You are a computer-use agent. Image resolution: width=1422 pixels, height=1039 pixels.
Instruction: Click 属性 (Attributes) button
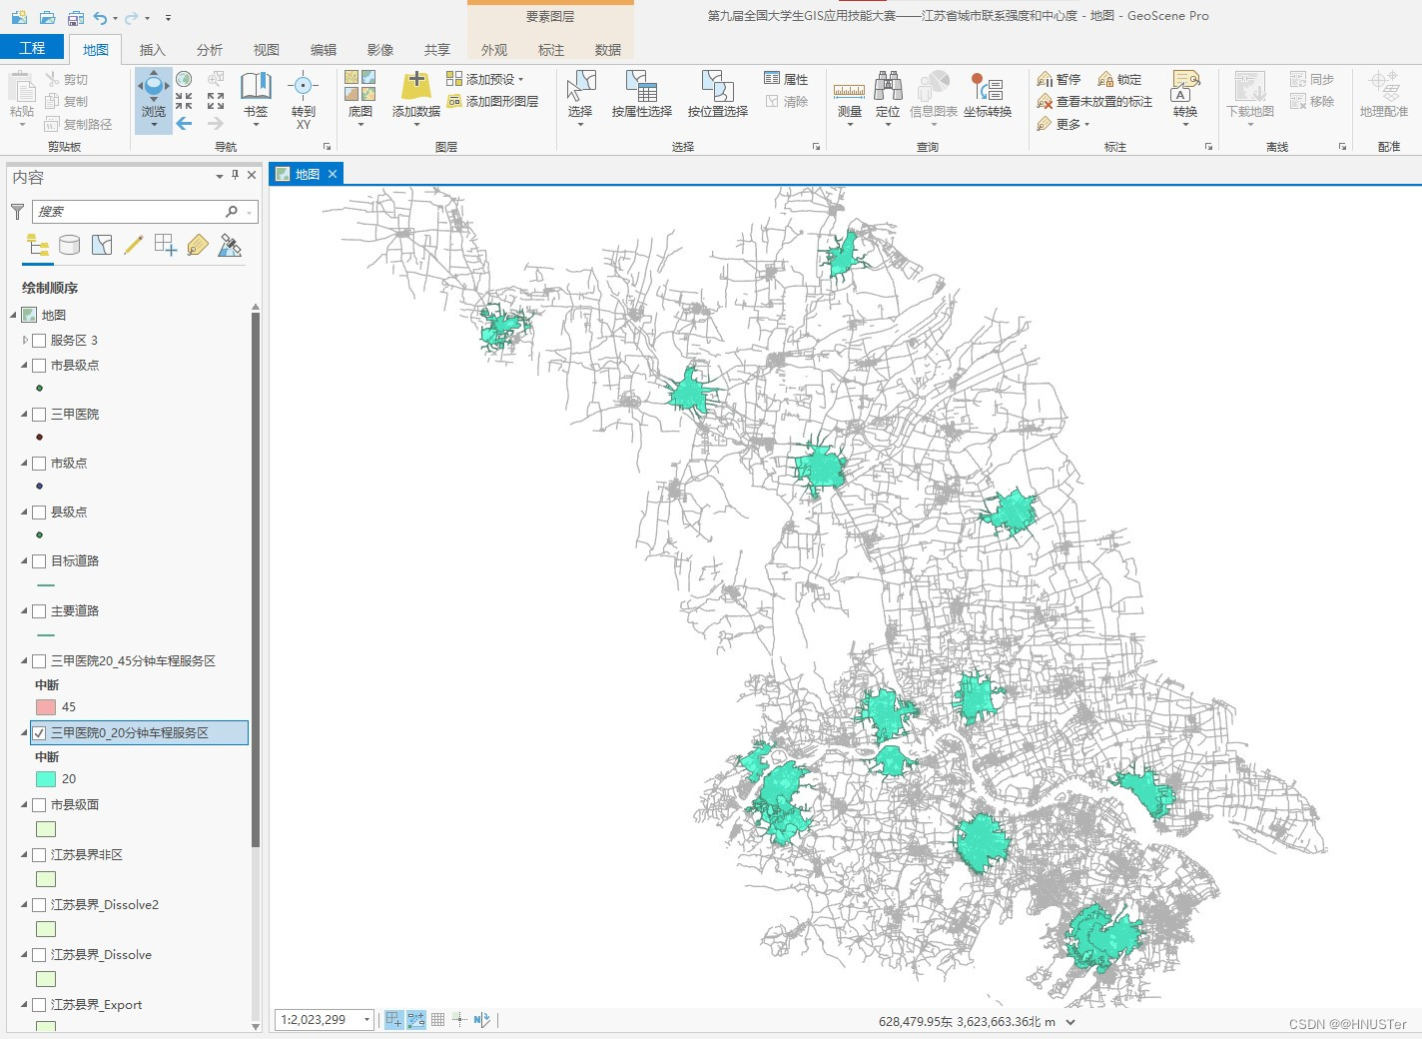(x=786, y=79)
